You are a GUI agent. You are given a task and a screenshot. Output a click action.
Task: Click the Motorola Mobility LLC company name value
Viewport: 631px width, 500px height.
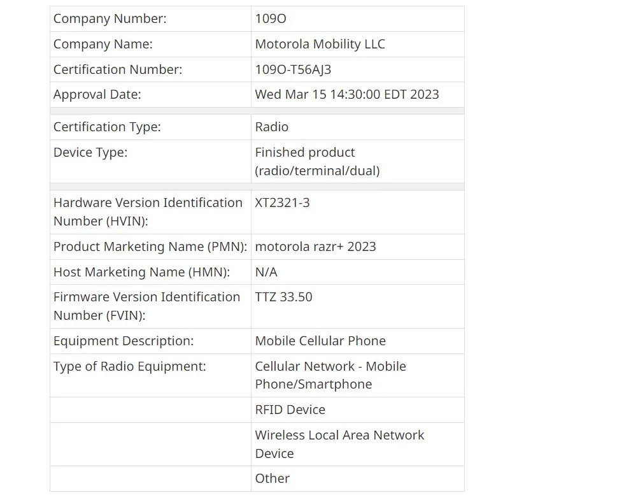pyautogui.click(x=320, y=44)
